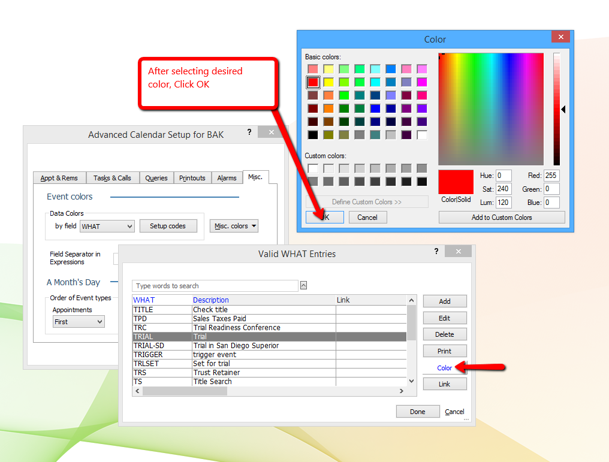Screen dimensions: 609x462
Task: Click the Help icon on Advanced Calendar Setup
Action: point(249,132)
